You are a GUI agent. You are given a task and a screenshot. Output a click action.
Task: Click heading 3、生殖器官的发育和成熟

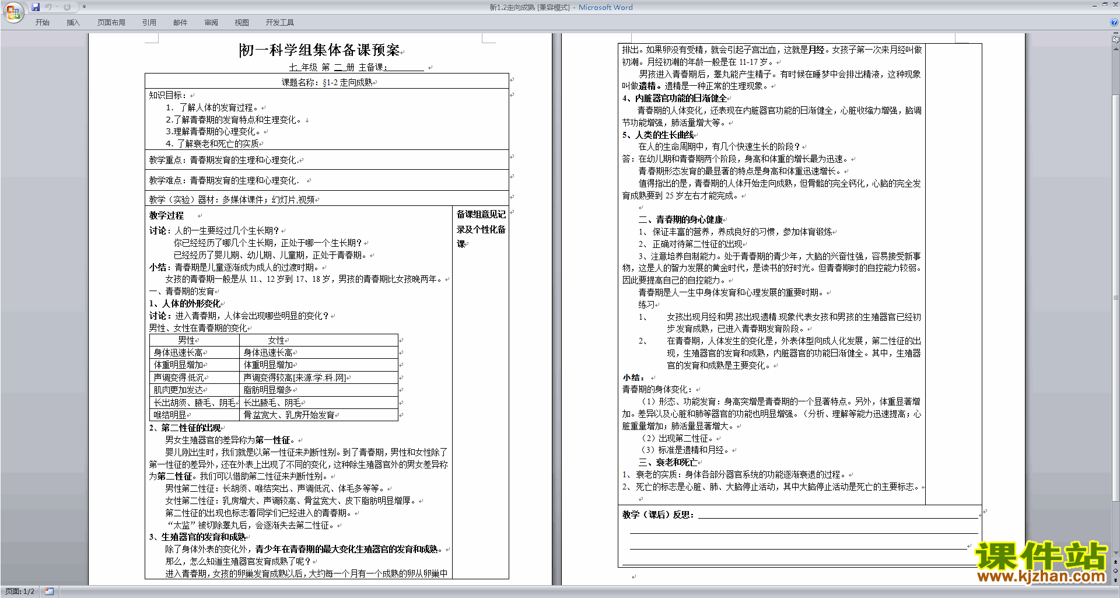point(197,537)
